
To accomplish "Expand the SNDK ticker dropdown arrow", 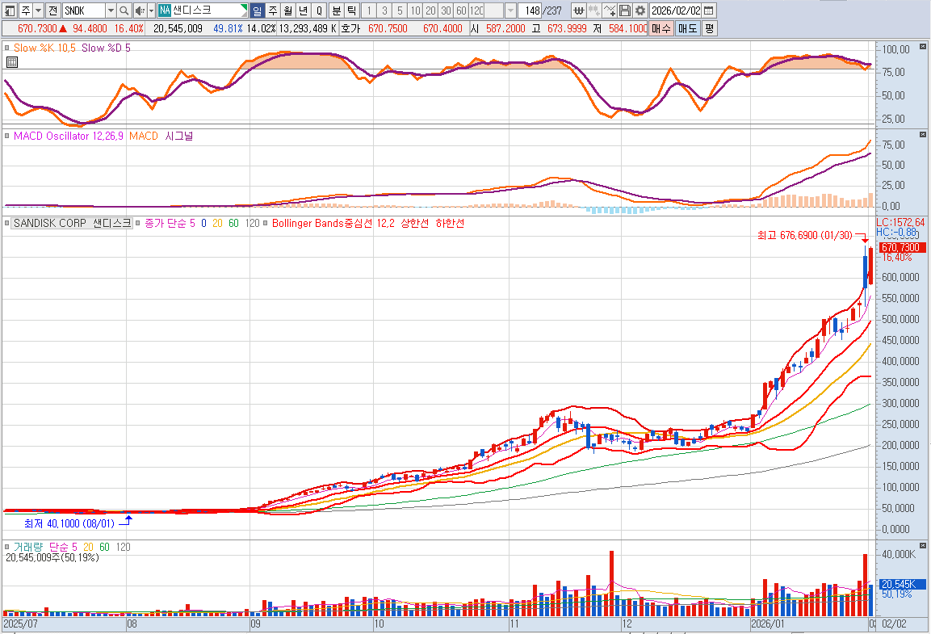I will [x=111, y=10].
